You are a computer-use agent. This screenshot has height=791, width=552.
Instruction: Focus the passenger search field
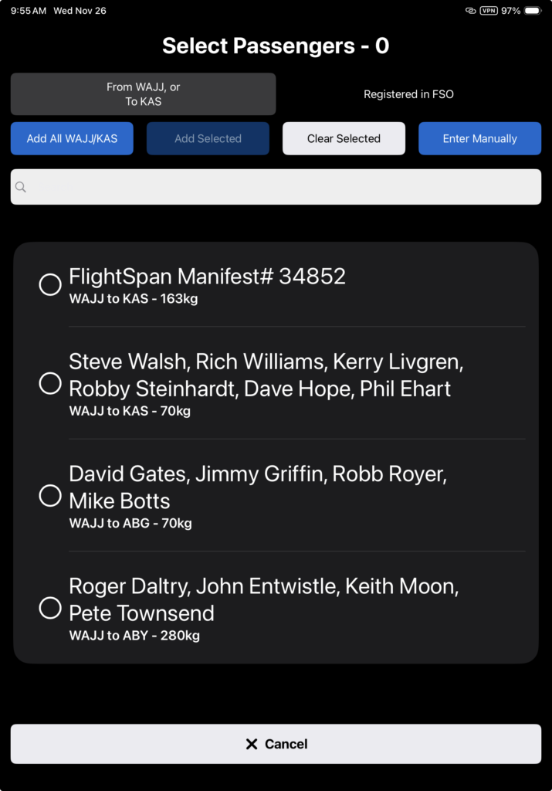(x=286, y=187)
